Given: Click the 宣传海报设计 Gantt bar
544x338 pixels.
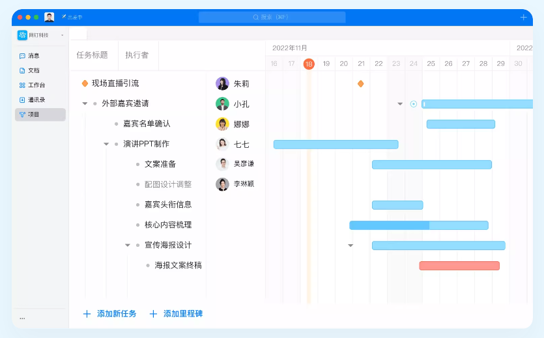Looking at the screenshot, I should tap(438, 246).
